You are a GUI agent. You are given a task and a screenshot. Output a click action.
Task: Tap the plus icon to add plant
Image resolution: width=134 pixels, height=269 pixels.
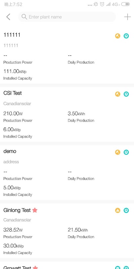click(x=127, y=17)
